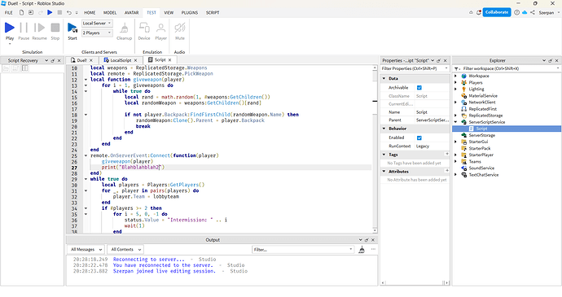Select the Workspace item in Explorer
The height and width of the screenshot is (297, 562).
pos(478,76)
